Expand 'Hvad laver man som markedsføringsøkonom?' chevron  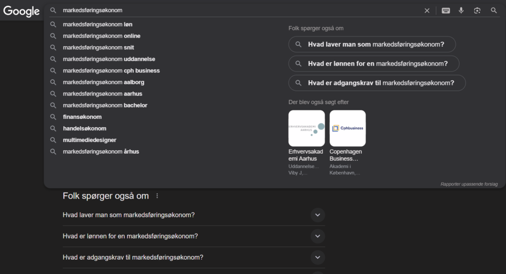[x=318, y=215]
